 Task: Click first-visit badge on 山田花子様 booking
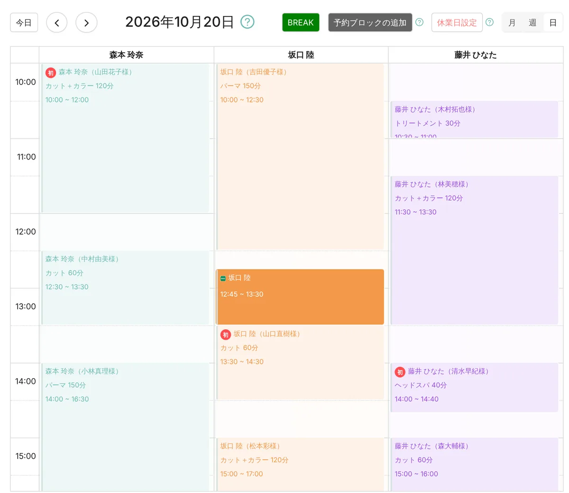pyautogui.click(x=51, y=73)
